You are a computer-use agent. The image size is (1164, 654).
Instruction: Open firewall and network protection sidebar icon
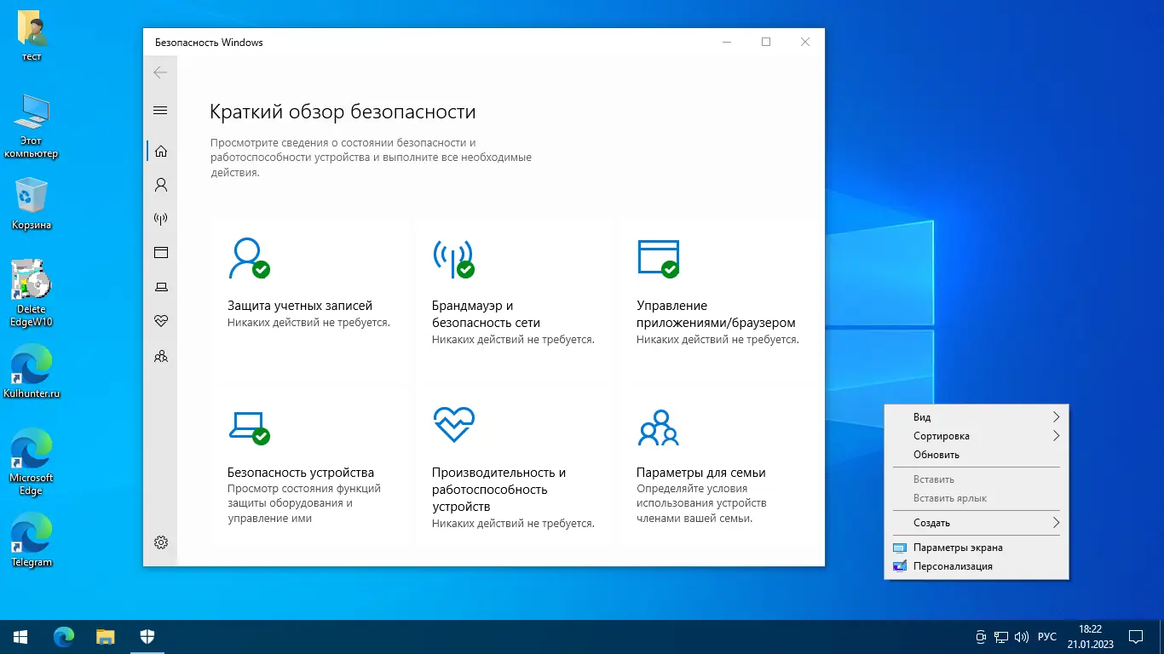pyautogui.click(x=160, y=218)
